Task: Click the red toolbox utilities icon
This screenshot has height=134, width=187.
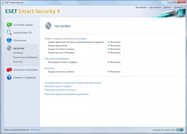Action: click(x=9, y=70)
